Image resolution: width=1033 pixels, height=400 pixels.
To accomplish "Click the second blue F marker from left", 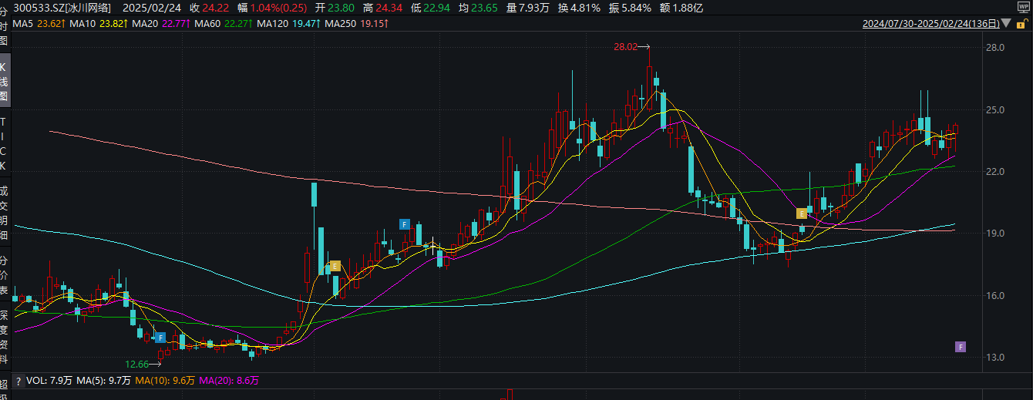I will coord(404,224).
